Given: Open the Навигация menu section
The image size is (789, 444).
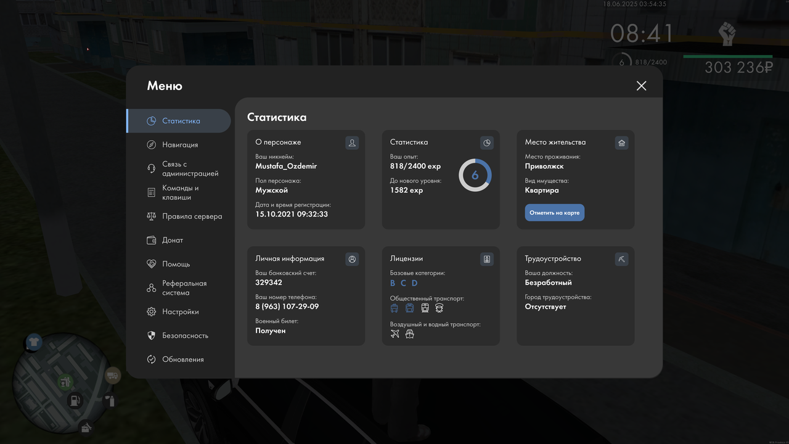Looking at the screenshot, I should click(x=179, y=145).
